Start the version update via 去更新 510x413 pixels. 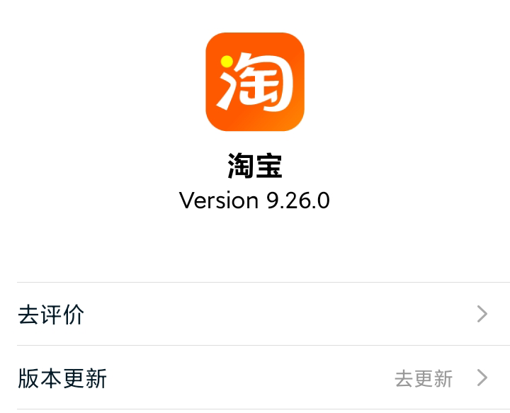pos(424,378)
